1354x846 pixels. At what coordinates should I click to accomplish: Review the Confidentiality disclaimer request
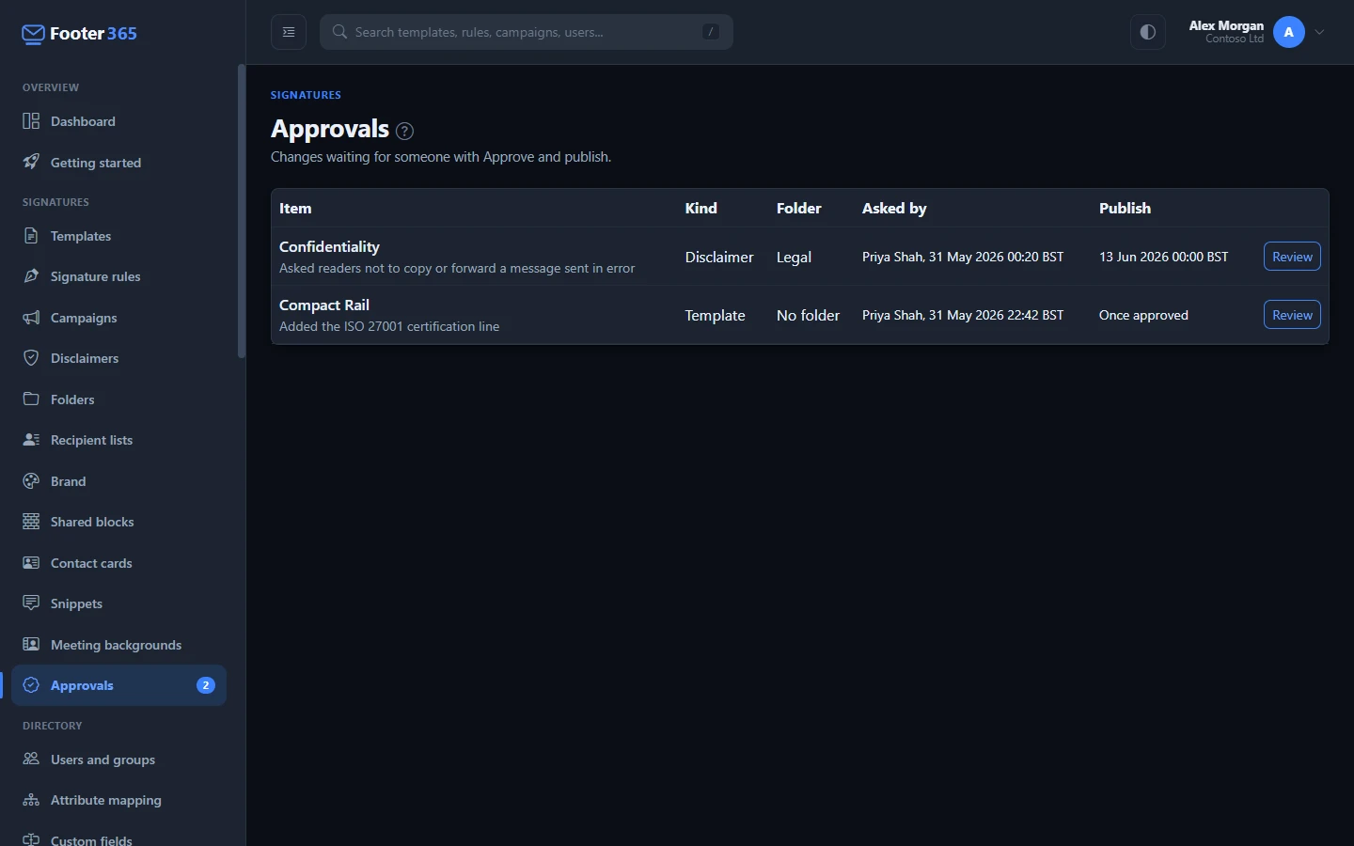tap(1292, 257)
